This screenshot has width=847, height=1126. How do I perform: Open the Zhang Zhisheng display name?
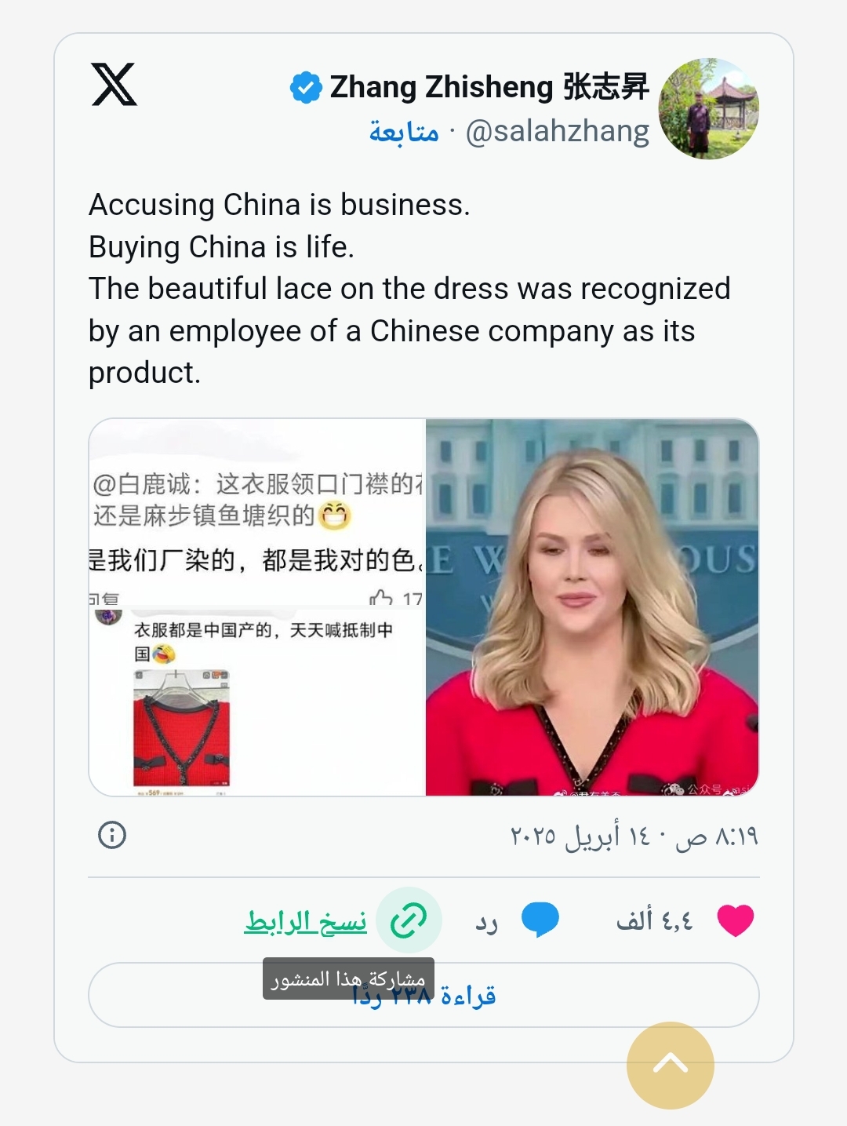pyautogui.click(x=489, y=87)
